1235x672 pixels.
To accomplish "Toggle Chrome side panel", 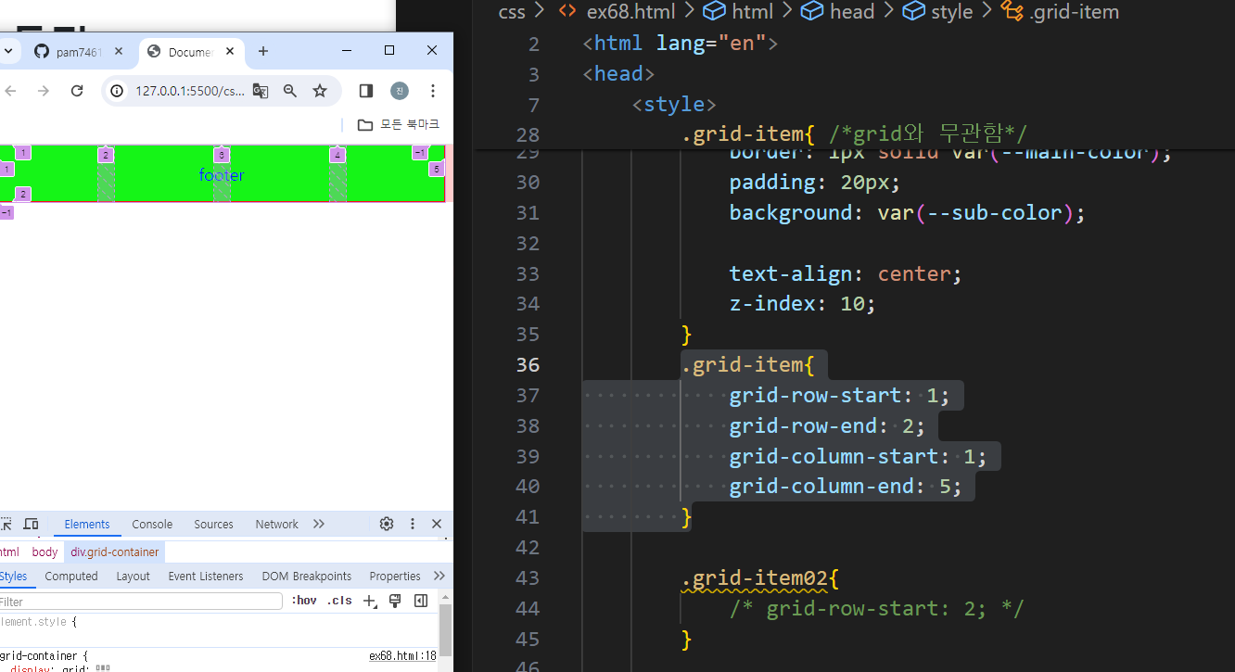I will [x=366, y=91].
